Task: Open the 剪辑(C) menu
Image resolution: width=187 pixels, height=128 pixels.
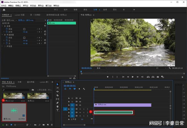Action: click(18, 6)
